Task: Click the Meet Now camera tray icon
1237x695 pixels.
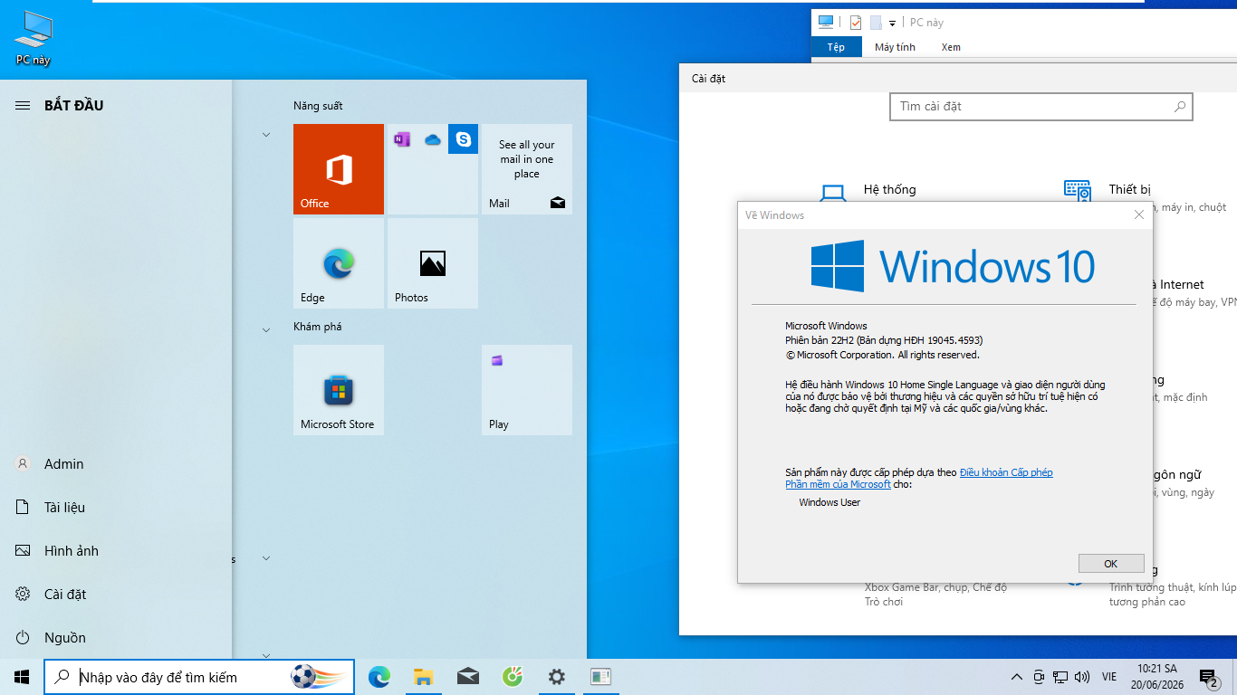Action: 1039,677
